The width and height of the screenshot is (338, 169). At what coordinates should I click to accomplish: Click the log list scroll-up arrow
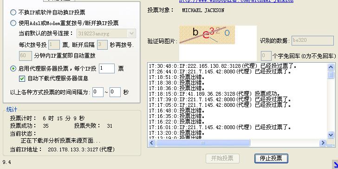coord(331,67)
